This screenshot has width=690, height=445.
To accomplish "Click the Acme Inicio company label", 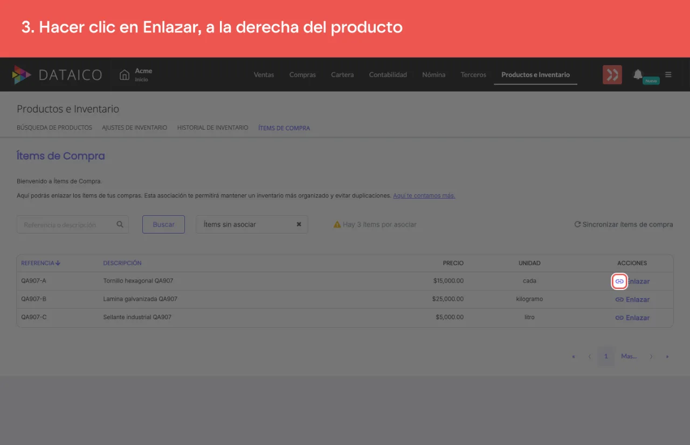I will [x=143, y=75].
